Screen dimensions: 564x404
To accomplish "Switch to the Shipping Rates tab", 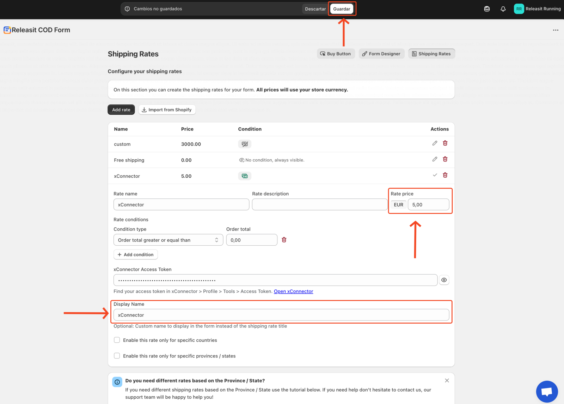I will pyautogui.click(x=431, y=54).
